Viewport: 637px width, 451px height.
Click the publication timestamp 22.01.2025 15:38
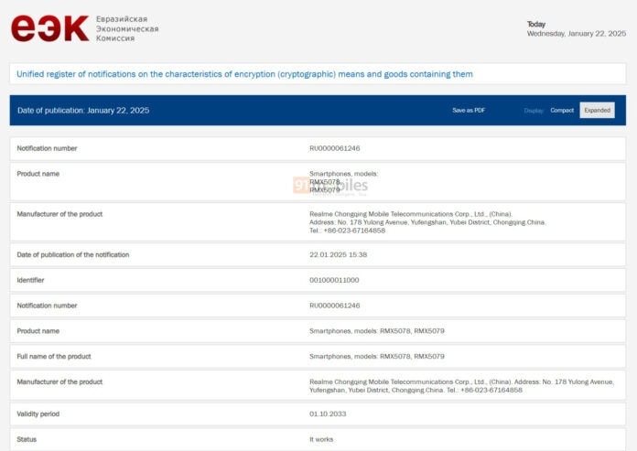pos(339,254)
